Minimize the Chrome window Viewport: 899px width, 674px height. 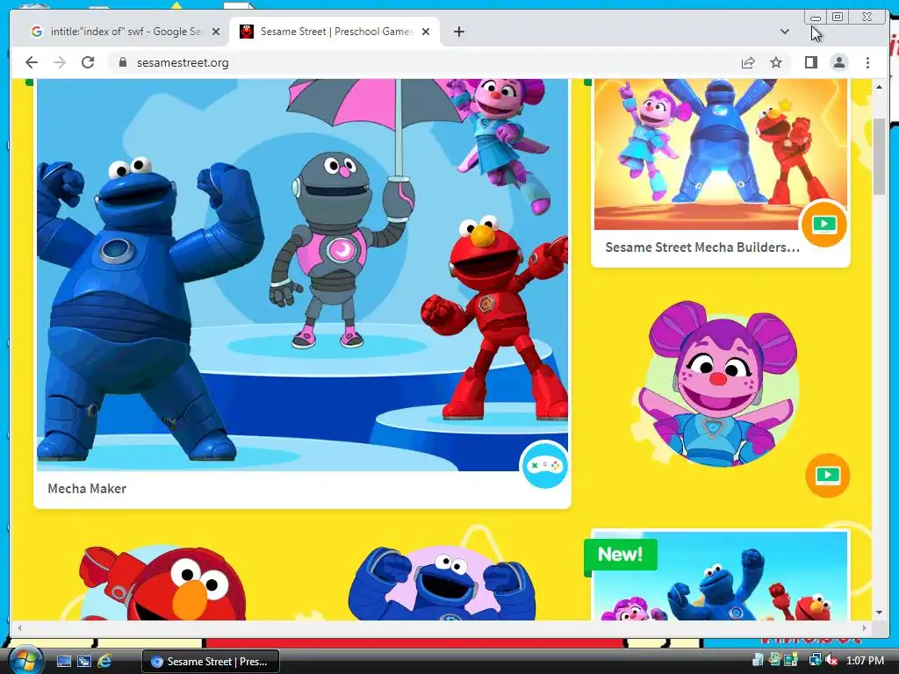point(815,18)
